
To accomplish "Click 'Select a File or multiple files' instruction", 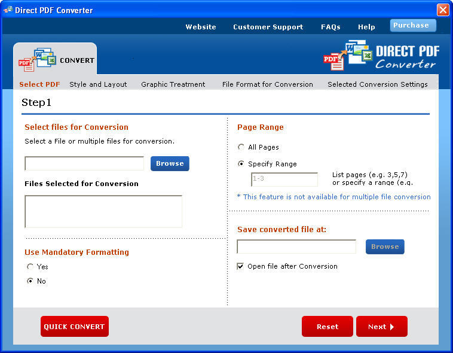I will pos(100,141).
